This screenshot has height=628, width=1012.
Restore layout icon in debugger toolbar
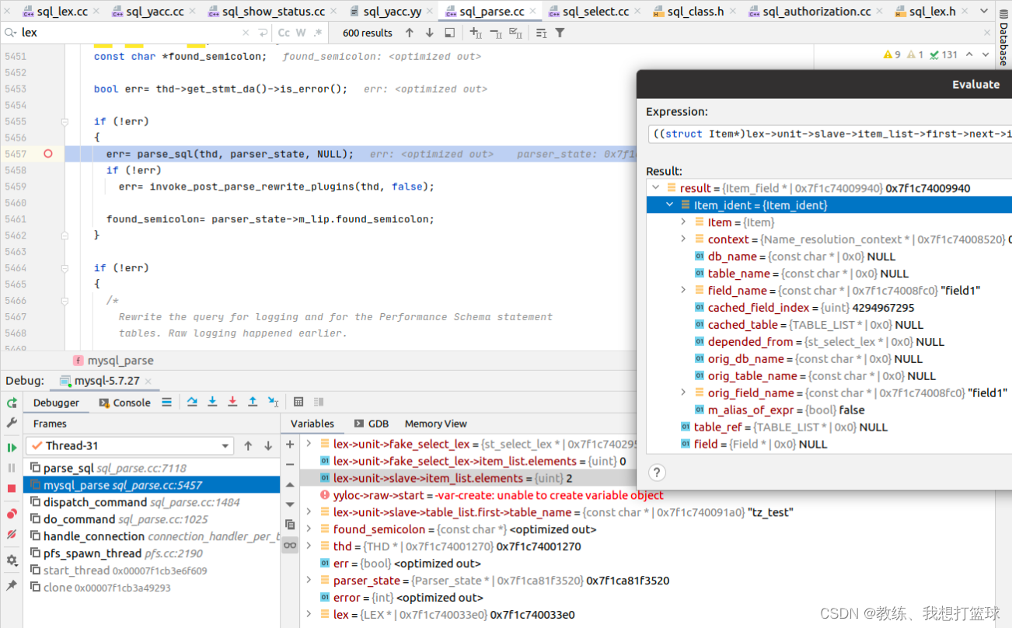tap(318, 402)
